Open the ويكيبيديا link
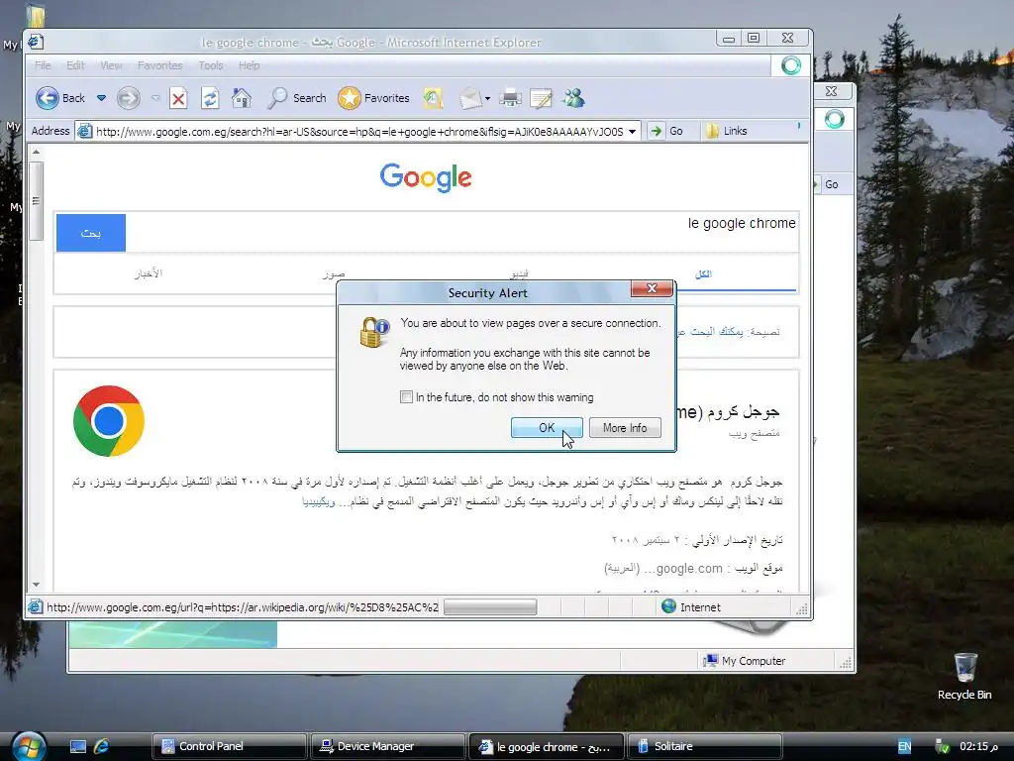The width and height of the screenshot is (1014, 761). click(x=318, y=501)
